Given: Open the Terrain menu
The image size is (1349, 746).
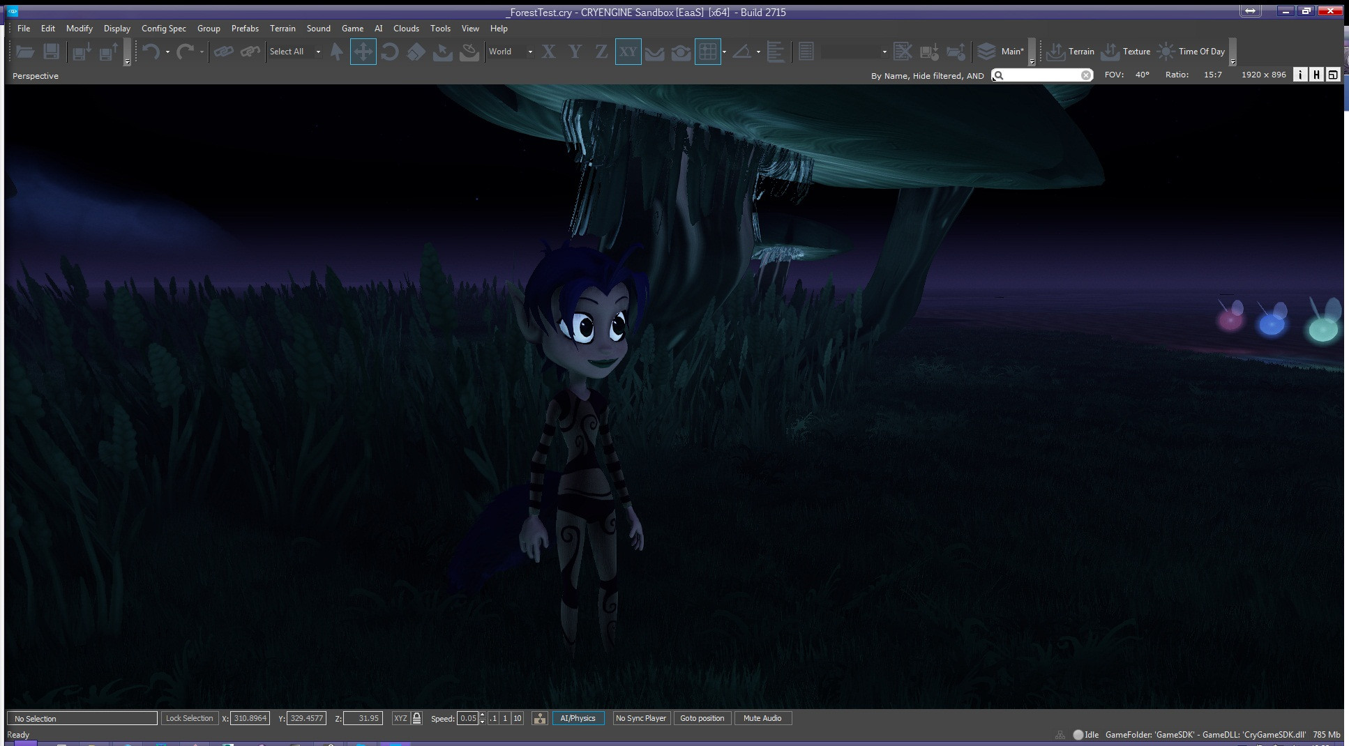Looking at the screenshot, I should click(282, 29).
